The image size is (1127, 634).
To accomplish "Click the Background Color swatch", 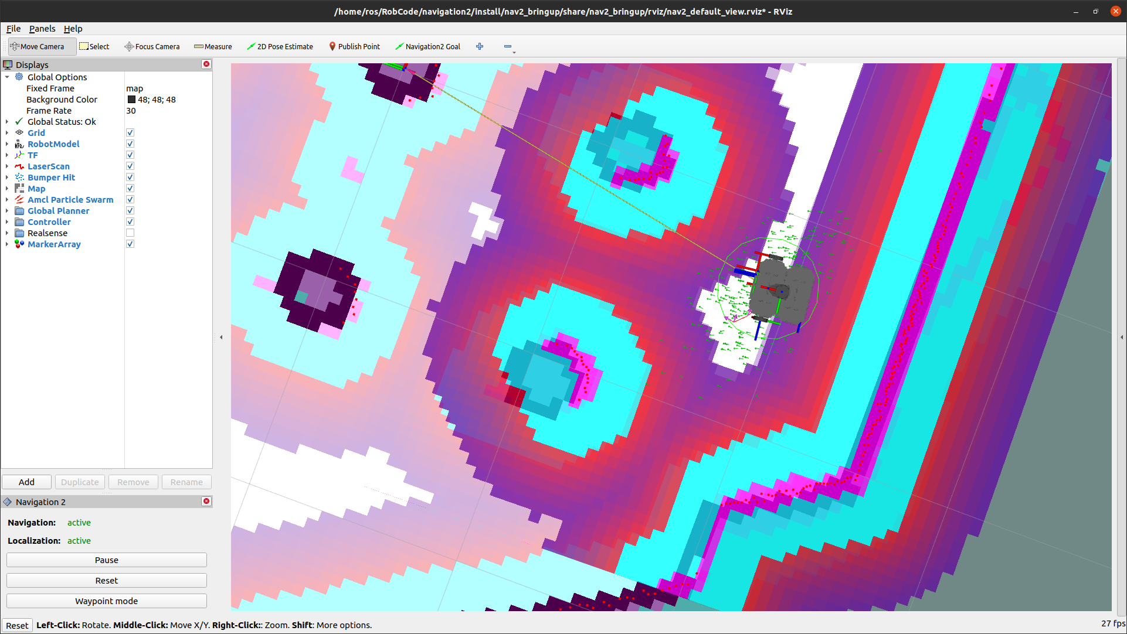I will [x=131, y=100].
